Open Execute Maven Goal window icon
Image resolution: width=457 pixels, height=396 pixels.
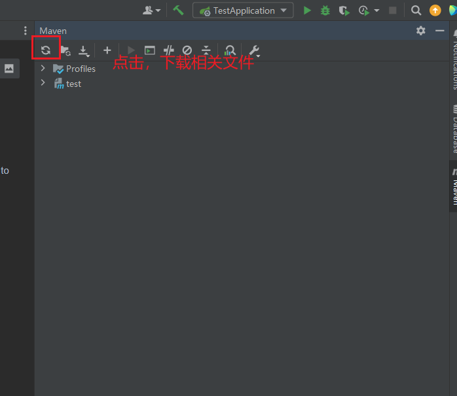(x=149, y=50)
